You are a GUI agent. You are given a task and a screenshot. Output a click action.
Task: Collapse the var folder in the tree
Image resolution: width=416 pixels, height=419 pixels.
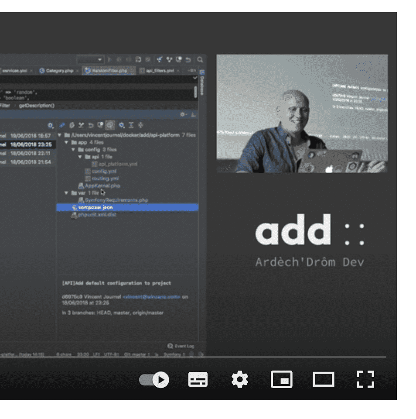(66, 192)
